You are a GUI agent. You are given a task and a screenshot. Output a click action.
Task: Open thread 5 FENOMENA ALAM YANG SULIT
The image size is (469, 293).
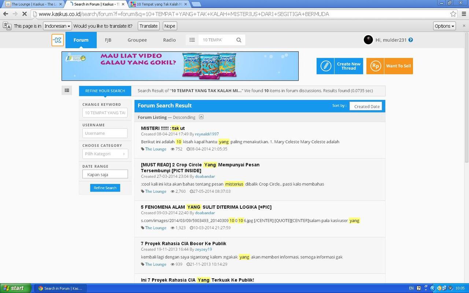[206, 207]
